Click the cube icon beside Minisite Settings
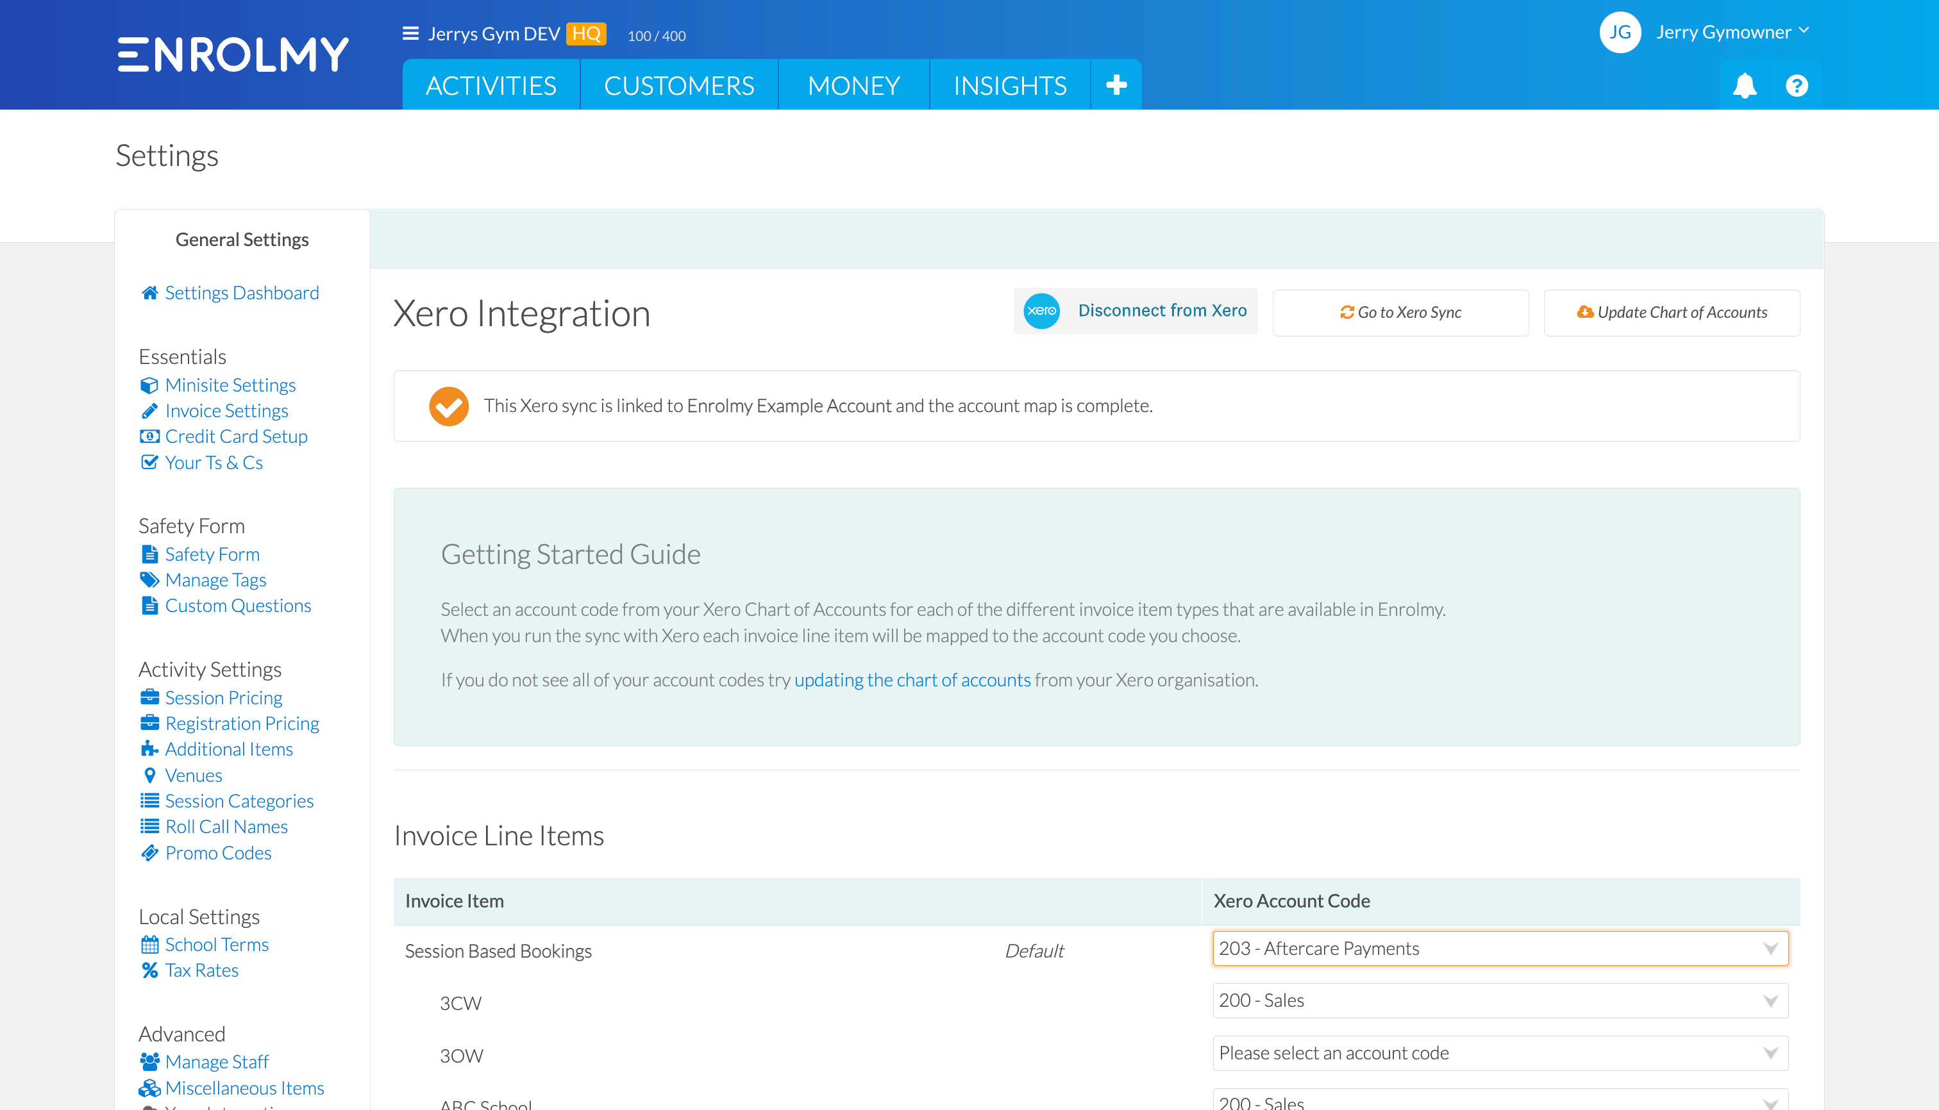 click(x=149, y=385)
